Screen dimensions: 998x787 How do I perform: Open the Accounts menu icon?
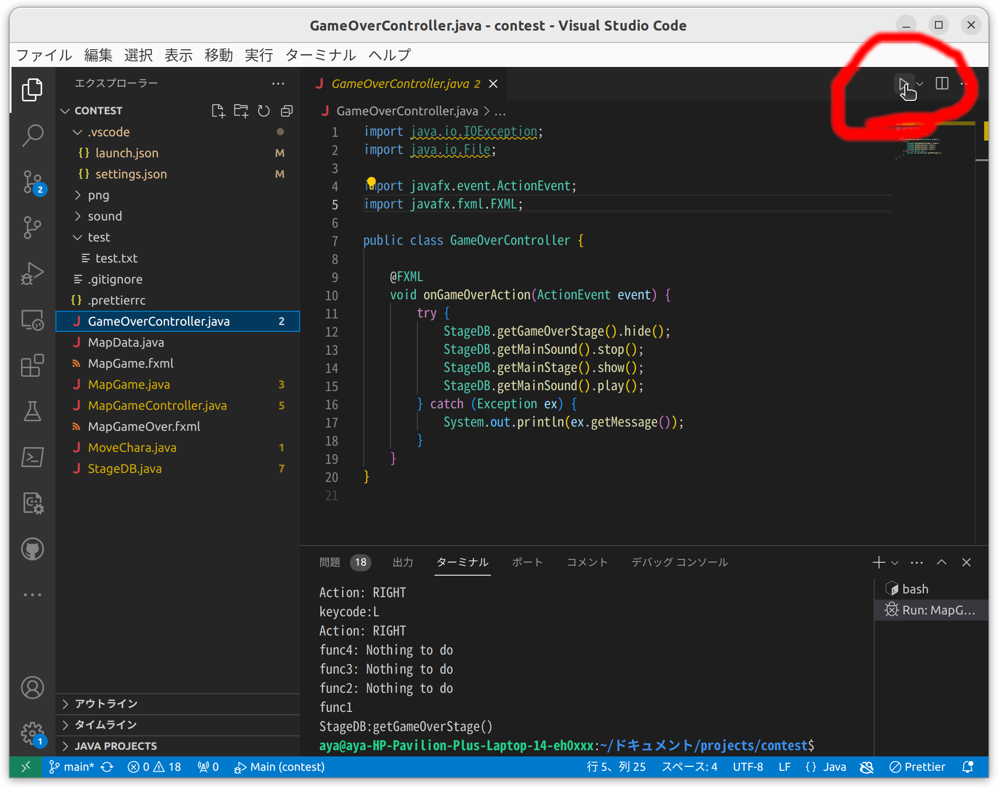coord(32,688)
